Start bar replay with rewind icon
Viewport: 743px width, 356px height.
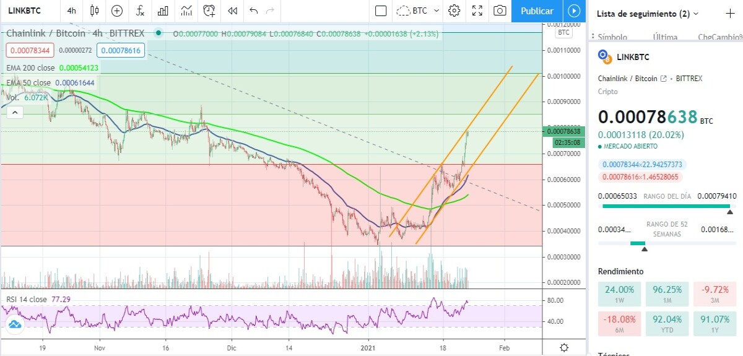(232, 11)
